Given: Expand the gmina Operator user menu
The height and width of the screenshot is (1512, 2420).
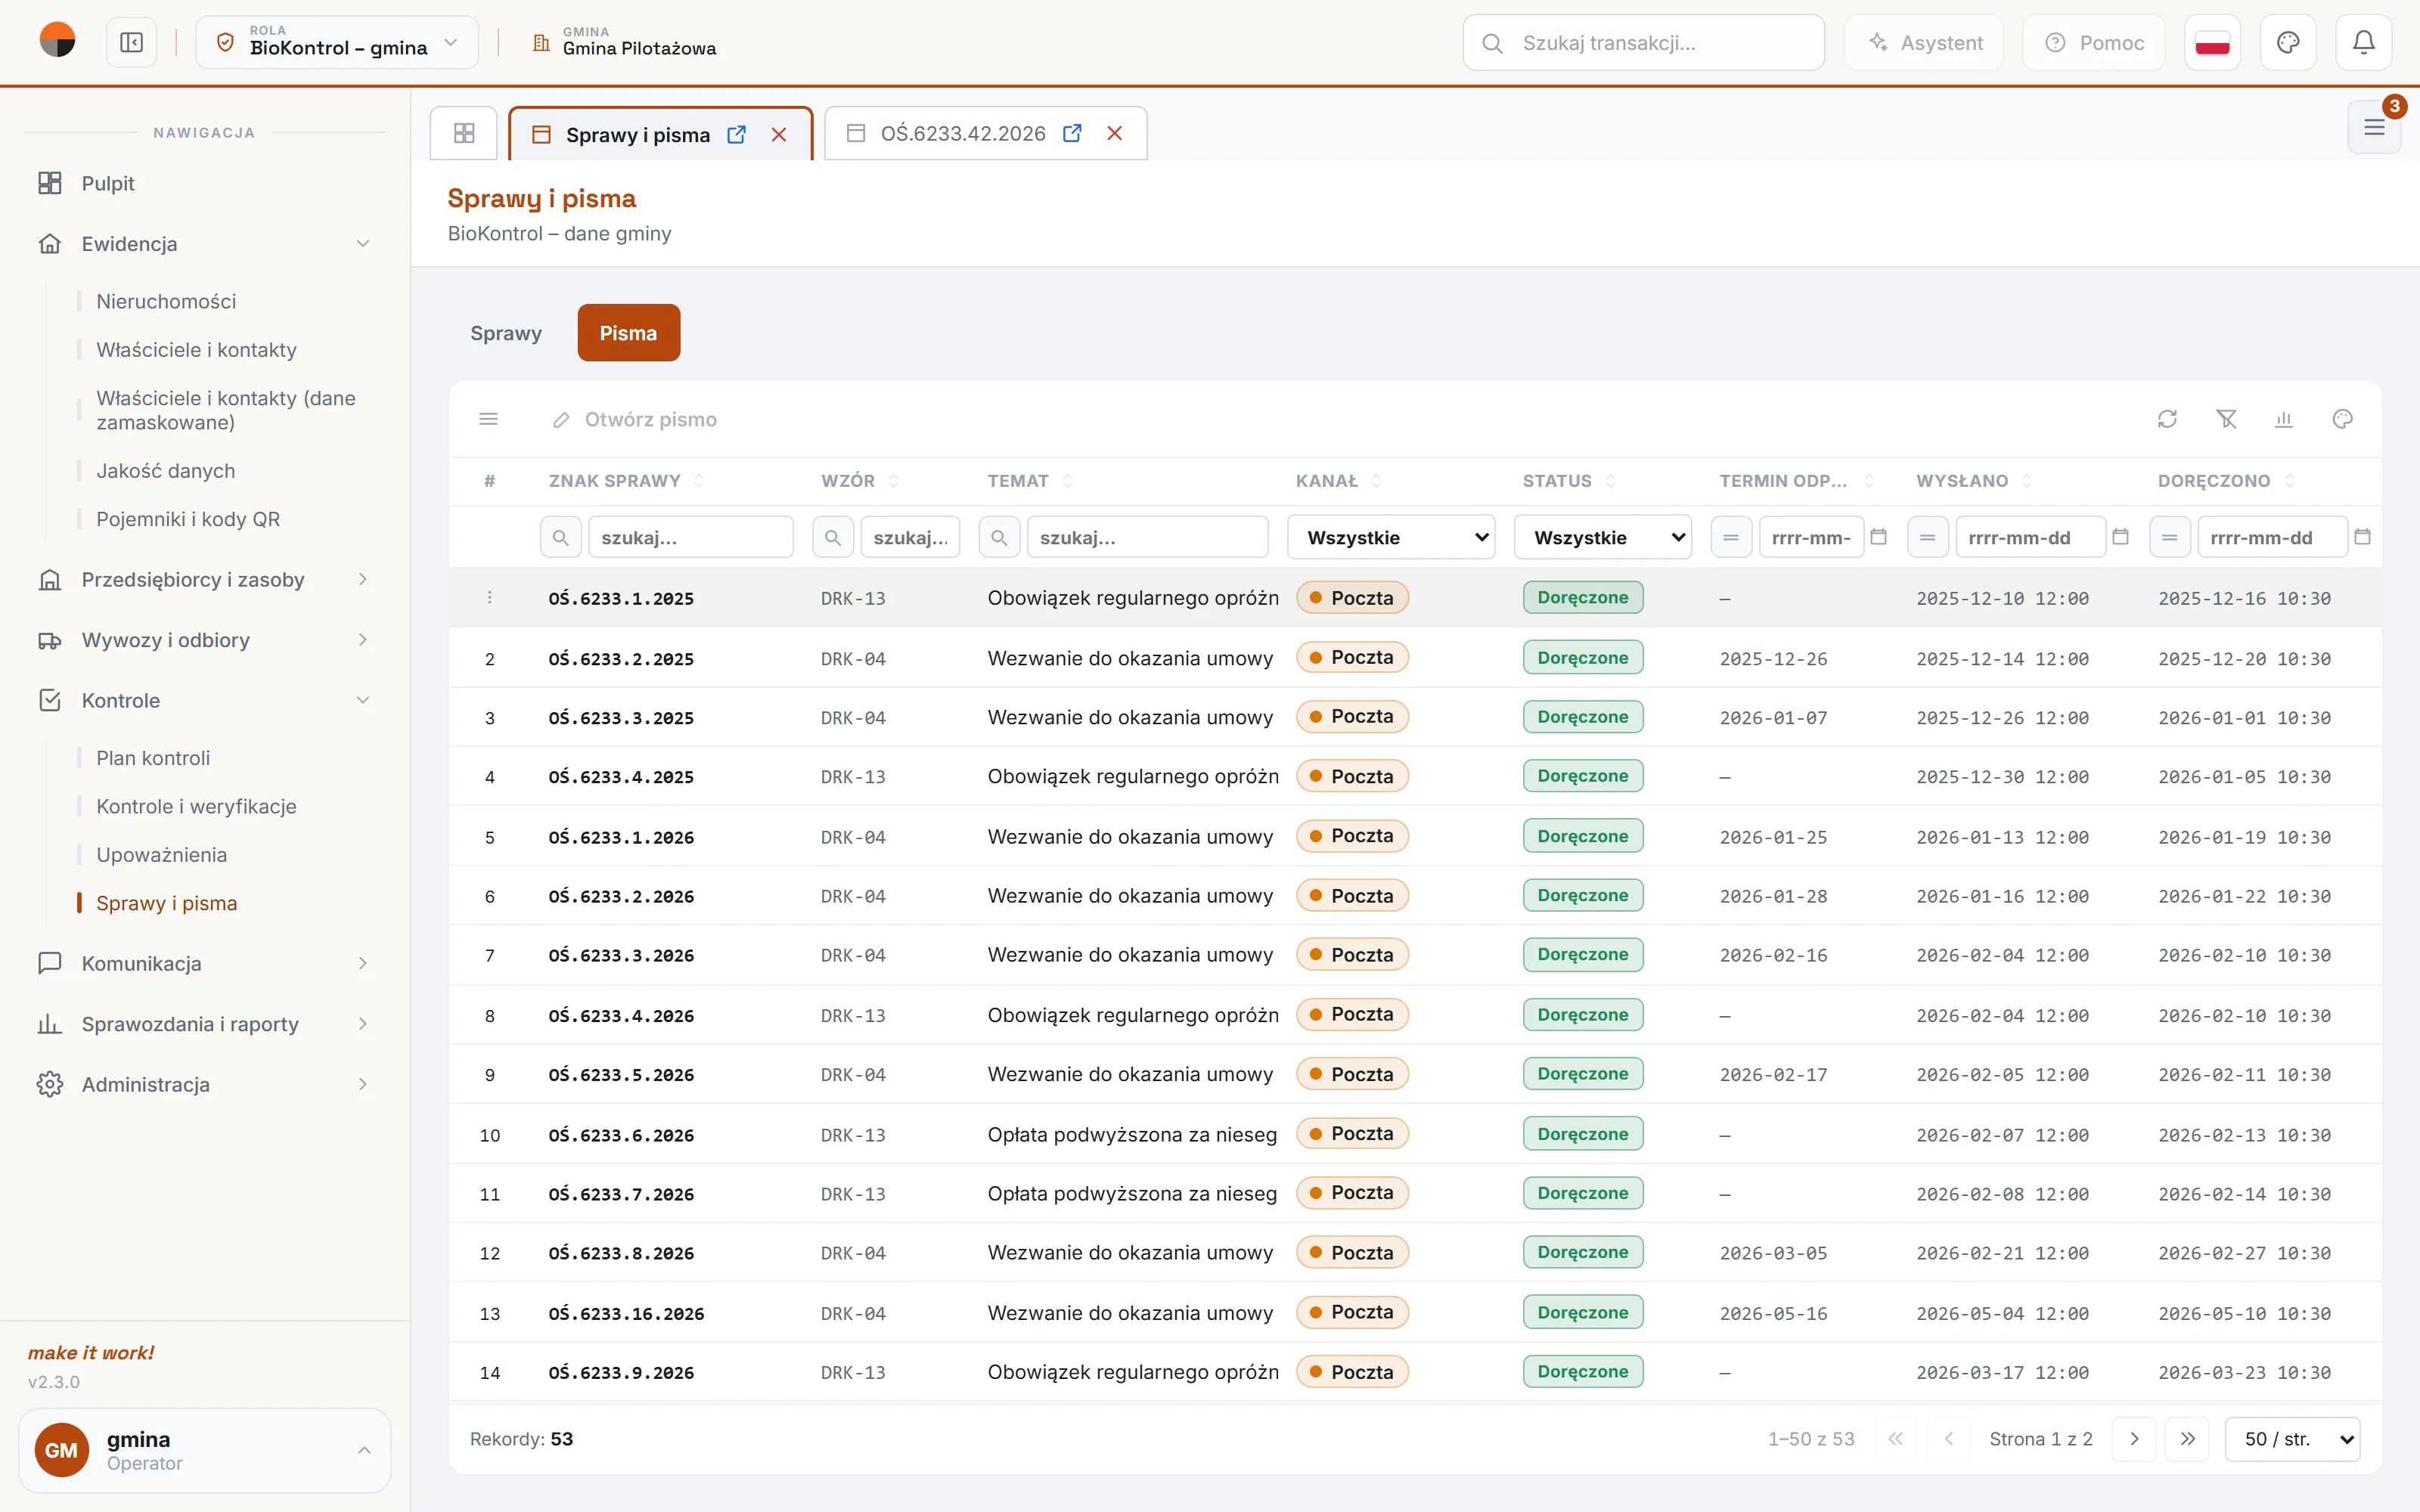Looking at the screenshot, I should (x=205, y=1450).
